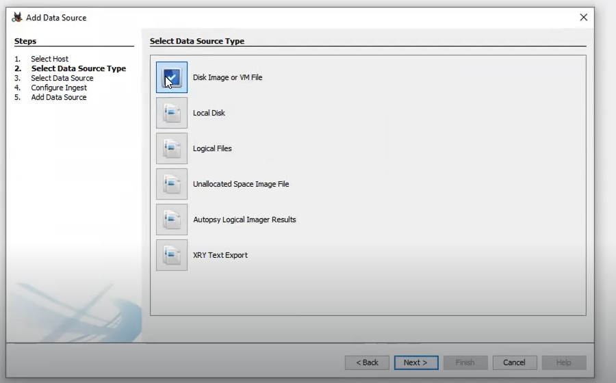This screenshot has width=616, height=383.
Task: Click step 2 'Select Data Source Type' in Steps
Action: (x=79, y=68)
